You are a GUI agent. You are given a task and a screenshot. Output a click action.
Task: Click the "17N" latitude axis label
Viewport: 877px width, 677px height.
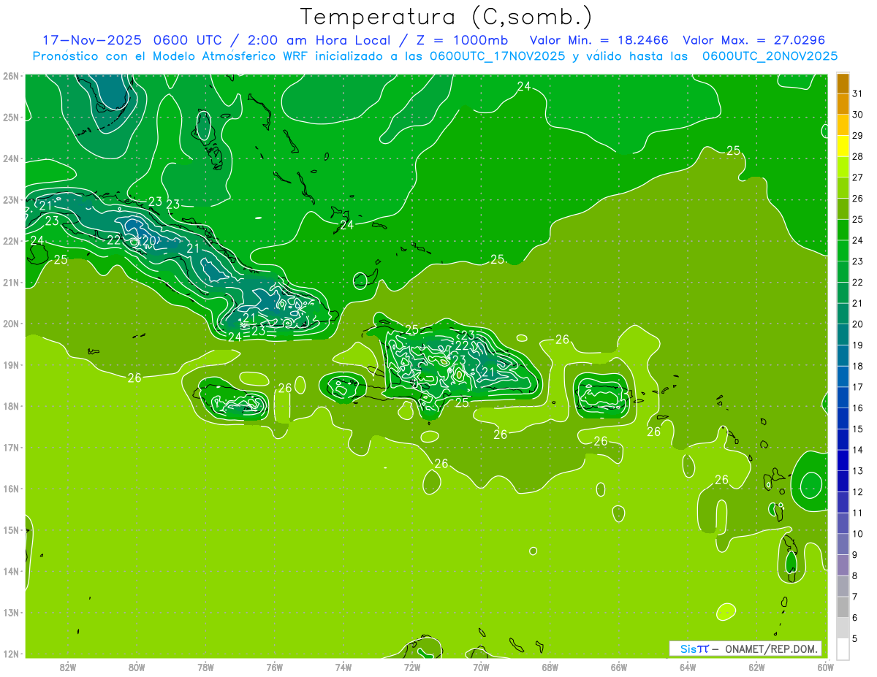[10, 448]
